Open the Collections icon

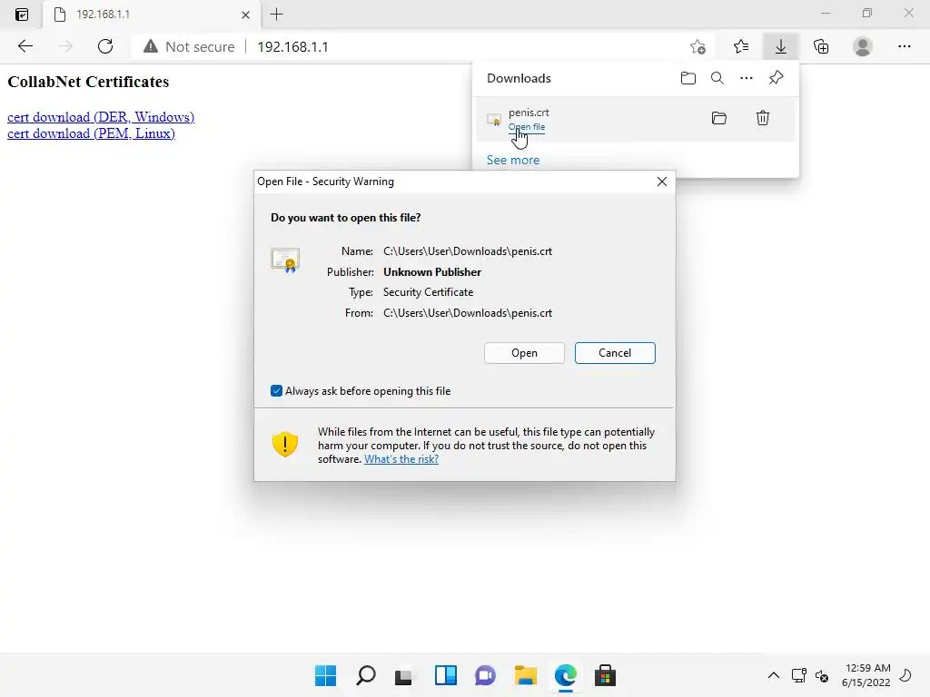point(821,46)
